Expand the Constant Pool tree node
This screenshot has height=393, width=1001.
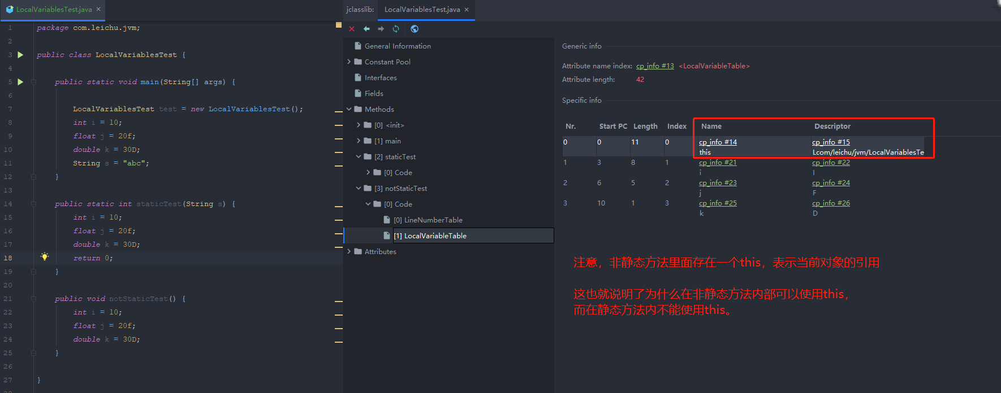click(349, 62)
